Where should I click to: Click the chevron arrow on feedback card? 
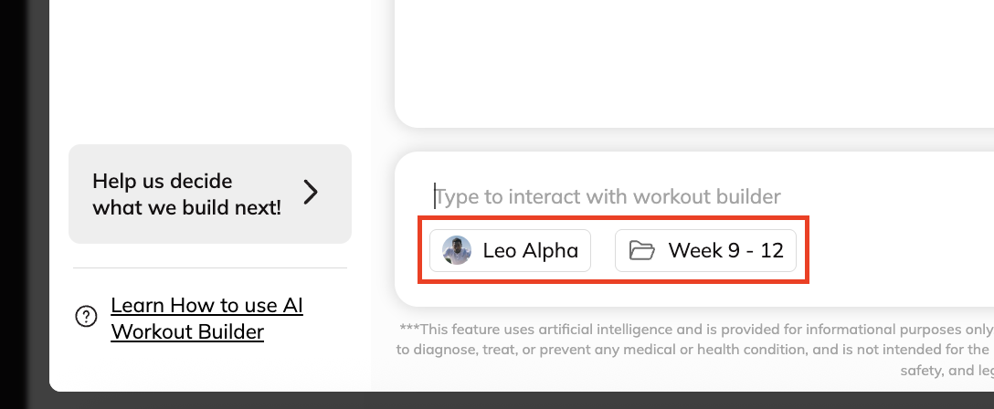click(311, 193)
